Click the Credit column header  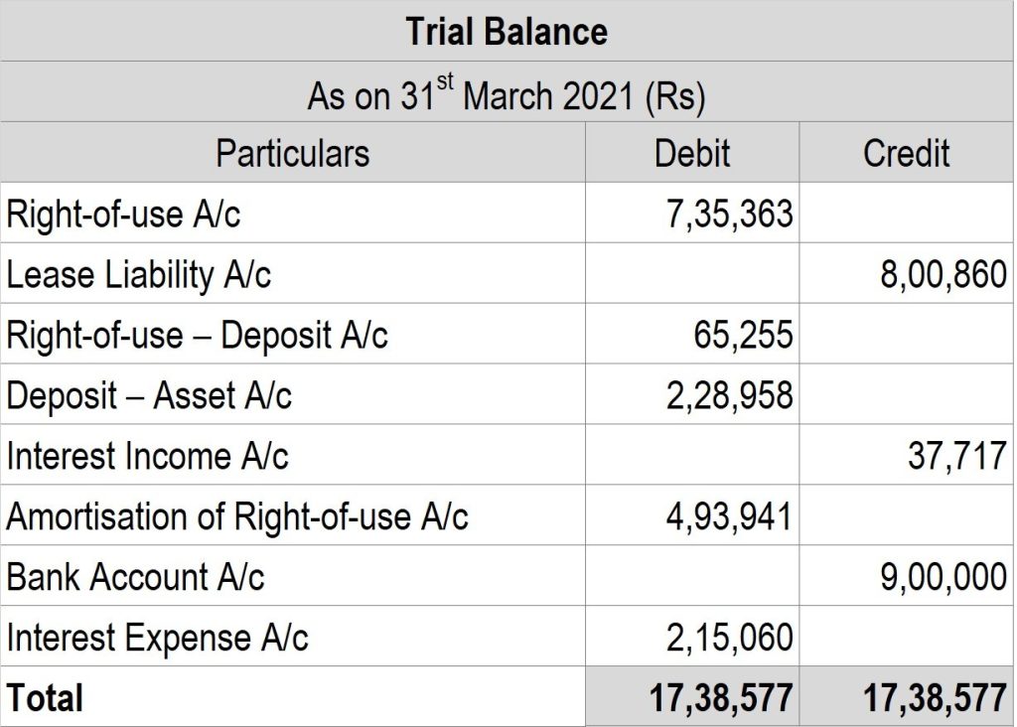coord(906,154)
